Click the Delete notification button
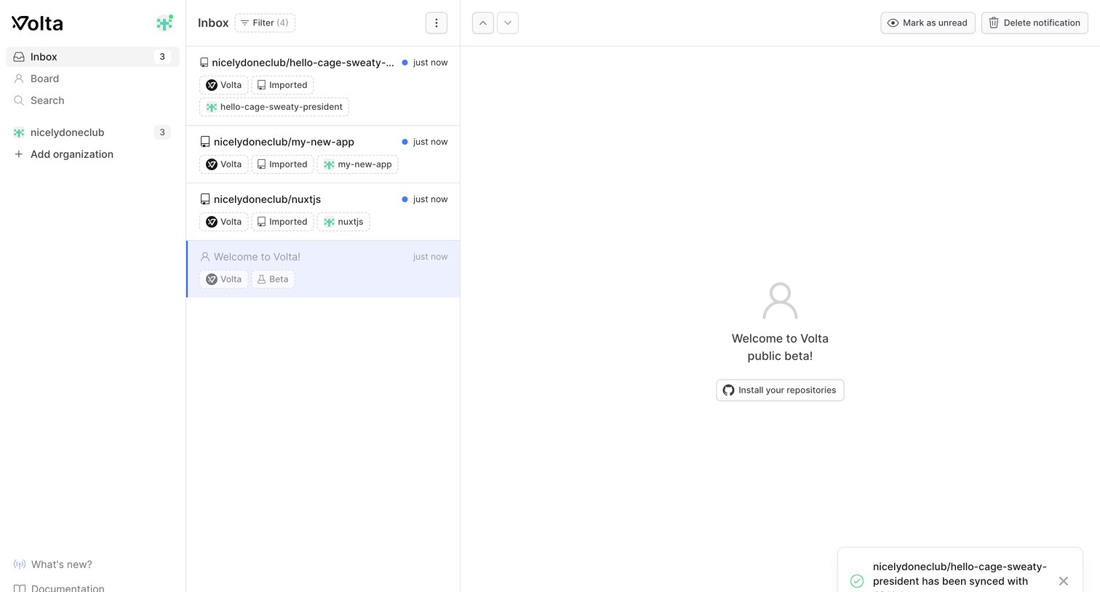The width and height of the screenshot is (1100, 592). [x=1035, y=23]
